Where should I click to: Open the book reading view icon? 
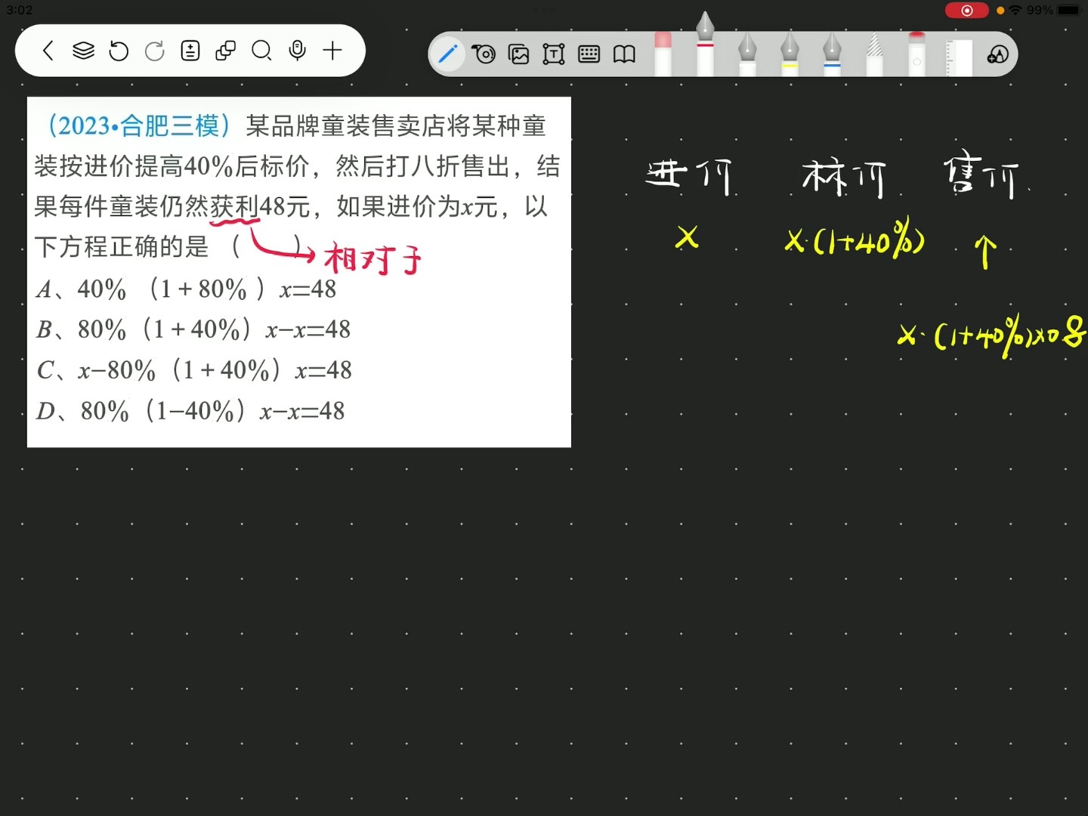coord(624,54)
